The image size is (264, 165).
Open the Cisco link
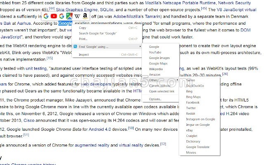click(x=29, y=120)
